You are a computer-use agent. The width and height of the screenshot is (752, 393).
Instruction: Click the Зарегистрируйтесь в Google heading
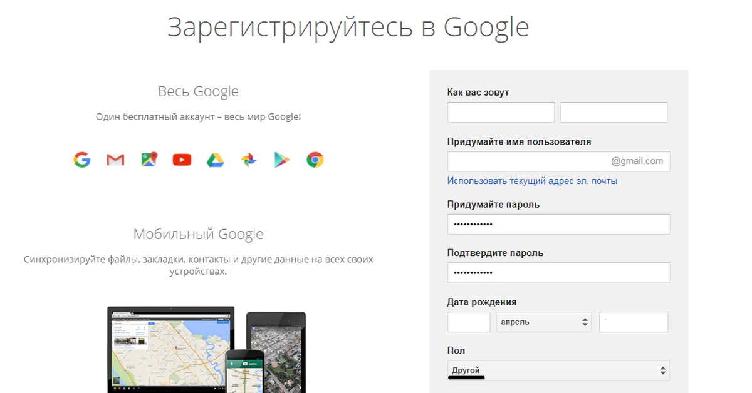point(348,28)
